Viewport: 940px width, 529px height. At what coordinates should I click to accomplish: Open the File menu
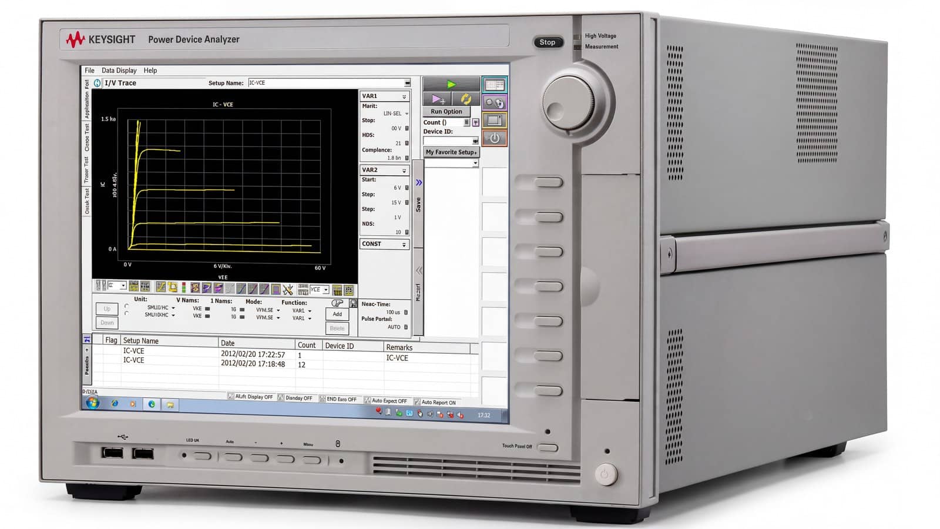(x=90, y=71)
